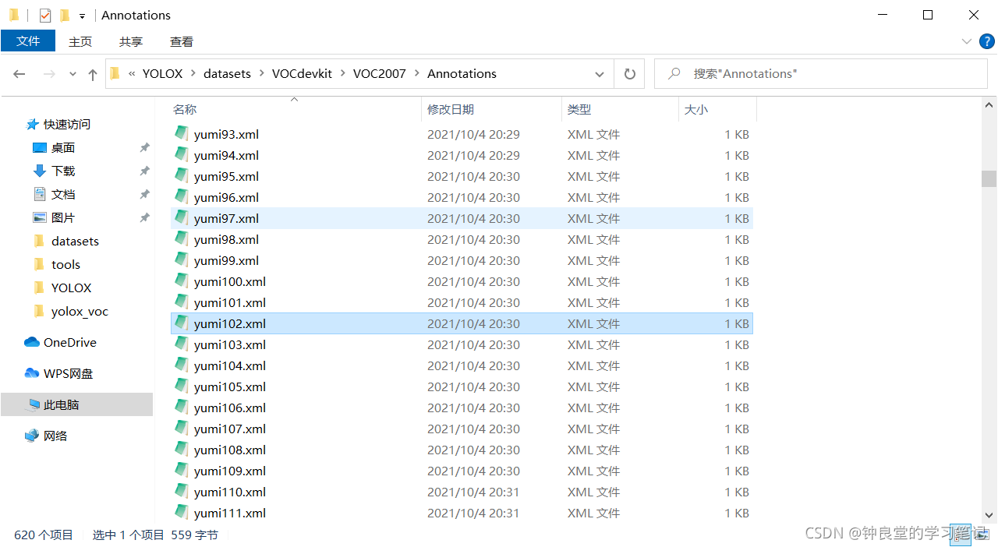Screen dimensions: 998x547
Task: Open the recent locations dropdown arrow
Action: 73,74
